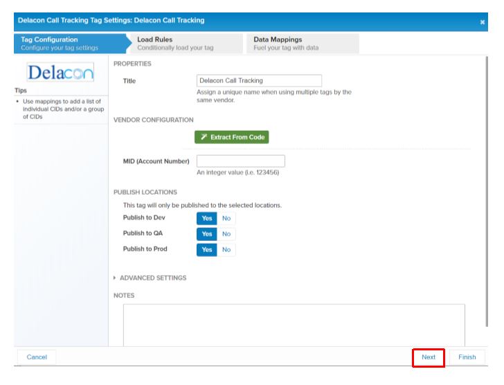This screenshot has height=385, width=504.
Task: Click the 'Use mappings to add a list' tip
Action: click(x=63, y=109)
